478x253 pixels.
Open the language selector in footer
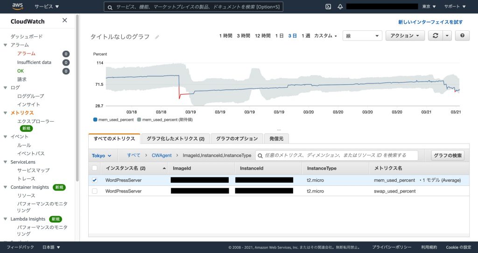tap(51, 247)
